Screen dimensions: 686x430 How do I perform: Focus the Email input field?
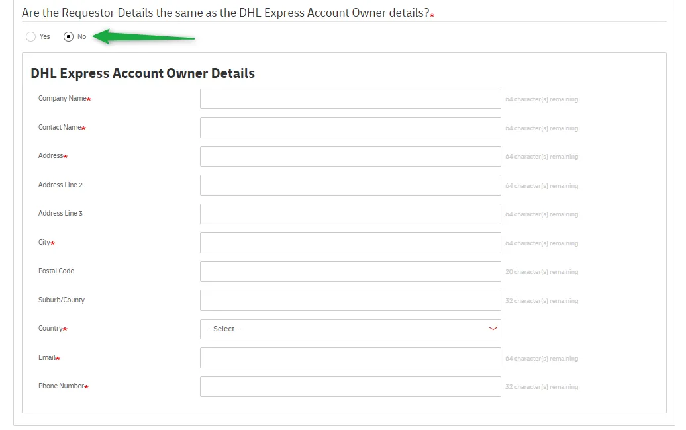point(350,357)
